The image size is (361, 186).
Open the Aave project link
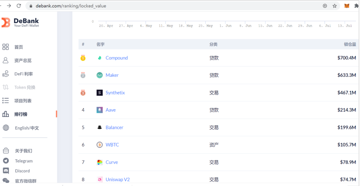111,110
